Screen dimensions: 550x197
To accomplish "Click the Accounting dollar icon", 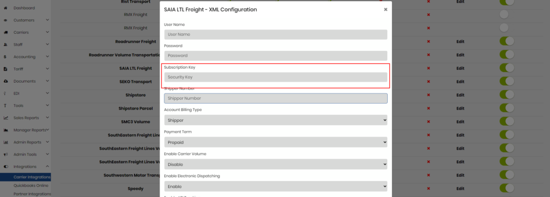I will coord(5,57).
